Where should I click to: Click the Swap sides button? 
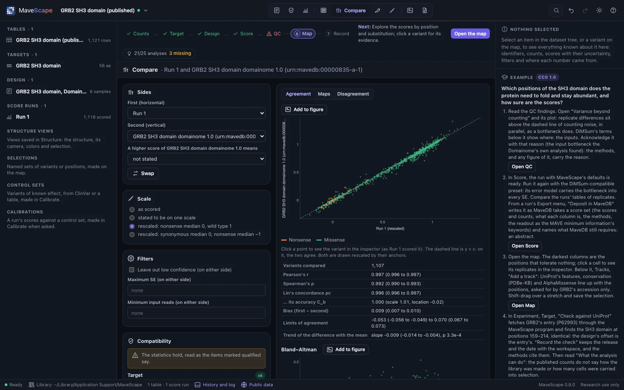[143, 173]
